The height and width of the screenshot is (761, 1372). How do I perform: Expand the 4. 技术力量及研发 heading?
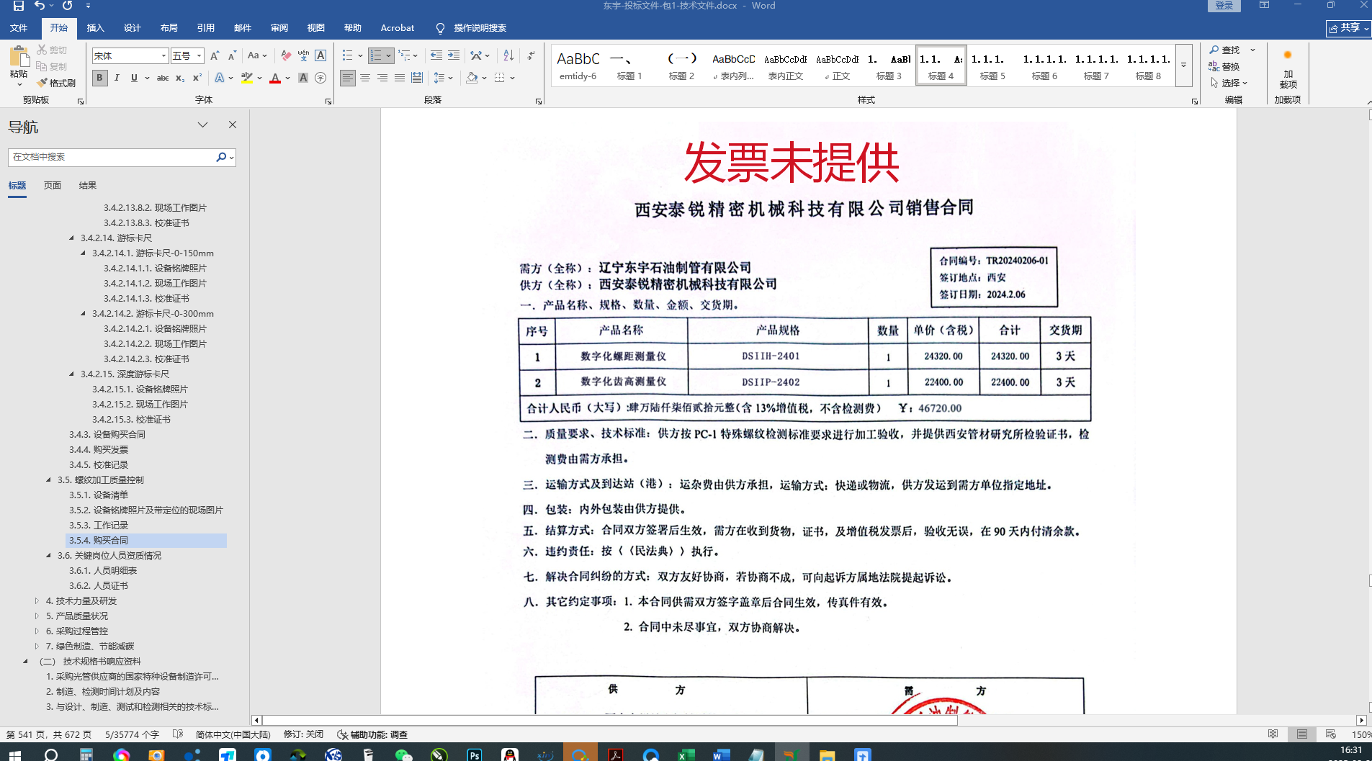(x=37, y=600)
